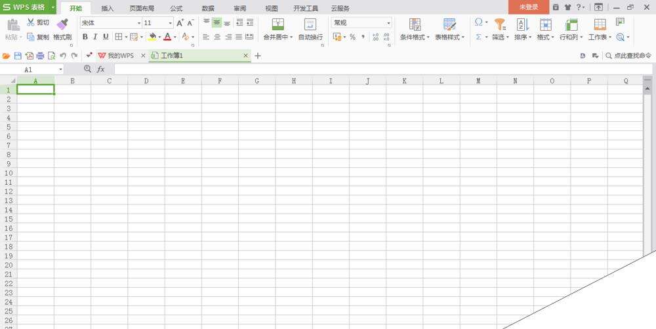Switch to the 审阅 (Review) tab
This screenshot has height=329, width=656.
(x=239, y=9)
